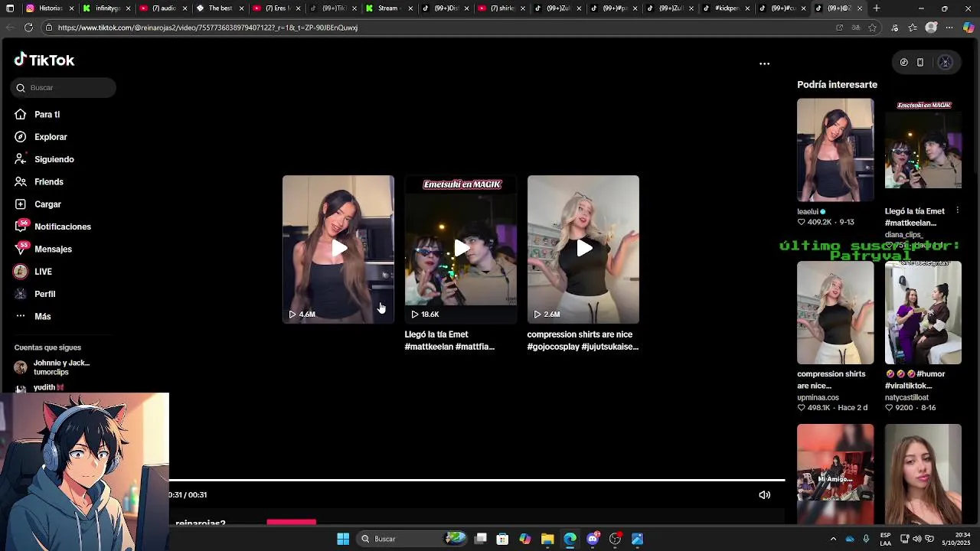Play the 2.6M views blonde cosplay video
980x551 pixels.
583,249
